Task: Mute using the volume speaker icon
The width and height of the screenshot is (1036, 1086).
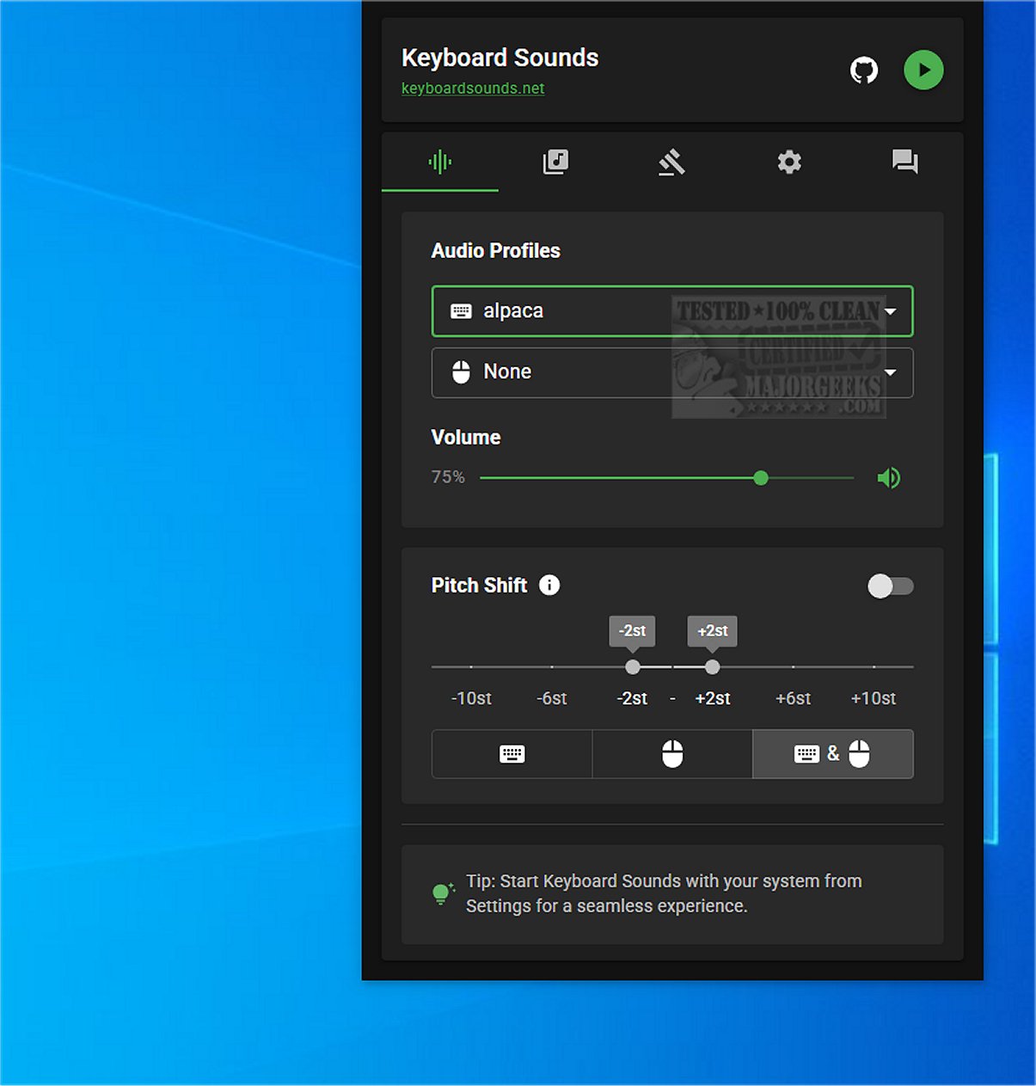Action: coord(889,478)
